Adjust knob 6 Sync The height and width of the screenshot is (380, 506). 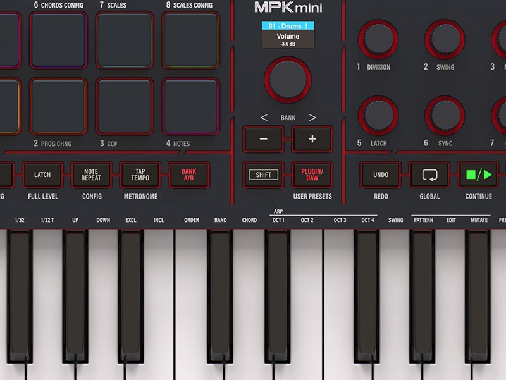[445, 116]
